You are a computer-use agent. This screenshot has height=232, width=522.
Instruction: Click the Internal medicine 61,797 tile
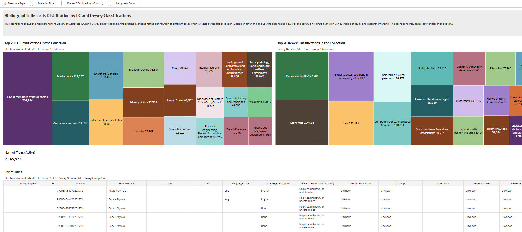pyautogui.click(x=209, y=69)
